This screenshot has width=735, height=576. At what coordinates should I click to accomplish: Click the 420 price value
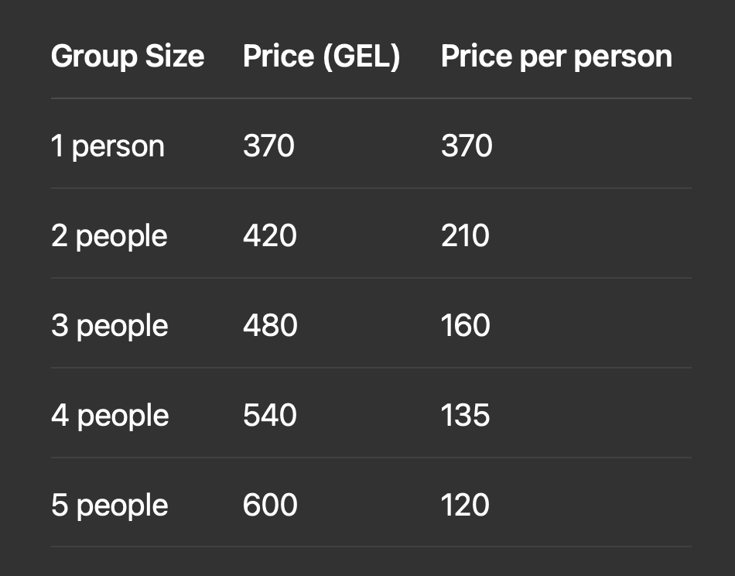[x=270, y=235]
